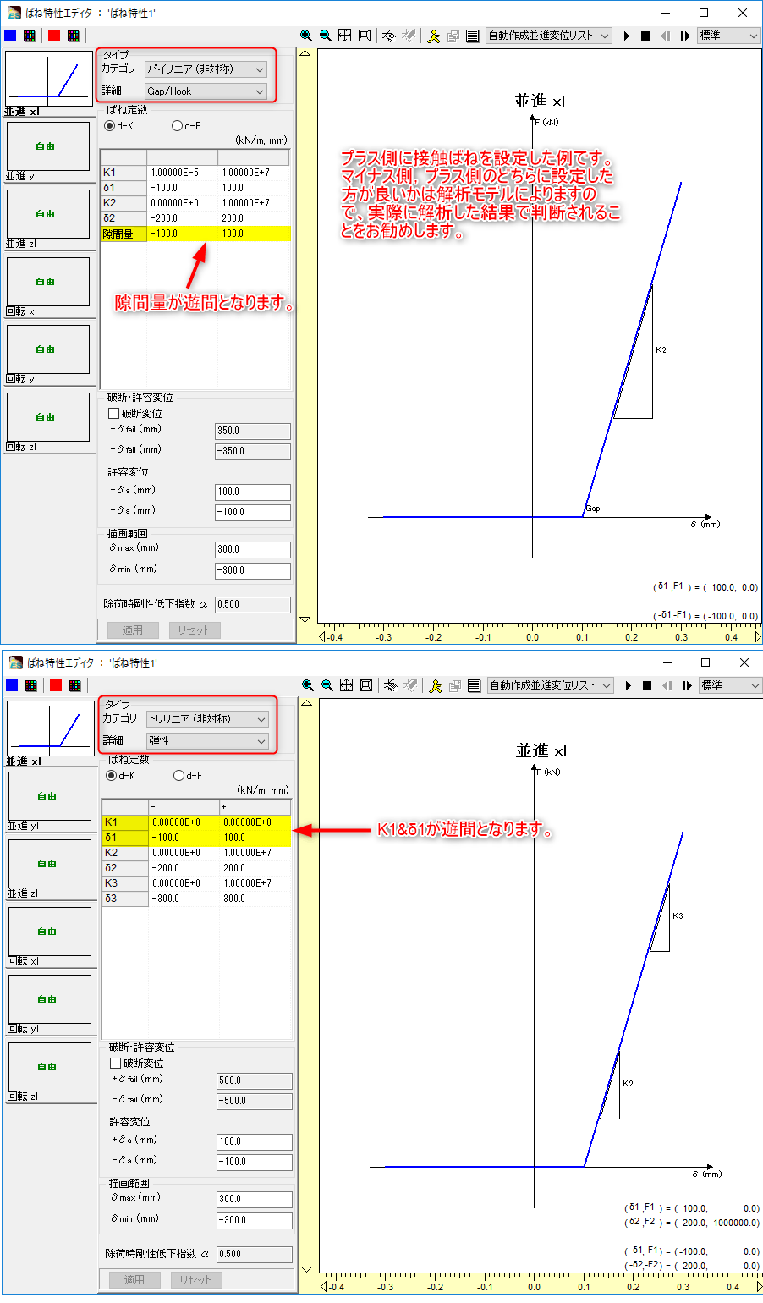The width and height of the screenshot is (763, 1303).
Task: Select 並進 yl thumbnail in upper window
Action: [x=48, y=146]
